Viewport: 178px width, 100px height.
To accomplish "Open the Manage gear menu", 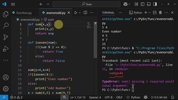I will [x=6, y=89].
